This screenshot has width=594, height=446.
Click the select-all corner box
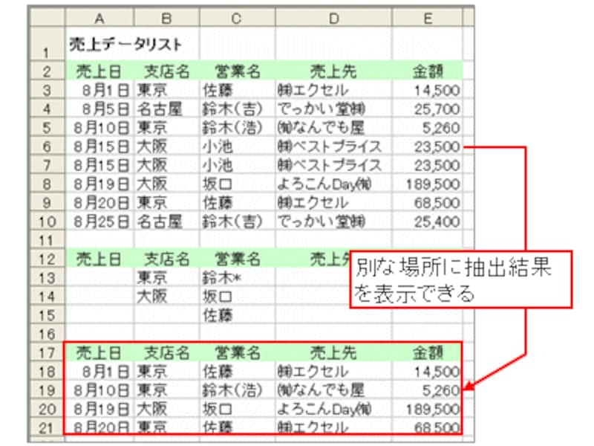(x=48, y=17)
